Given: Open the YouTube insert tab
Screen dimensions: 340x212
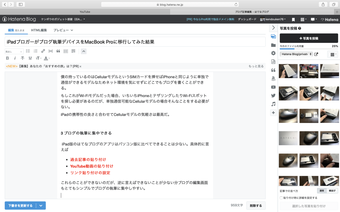Looking at the screenshot, I should click(x=273, y=87).
